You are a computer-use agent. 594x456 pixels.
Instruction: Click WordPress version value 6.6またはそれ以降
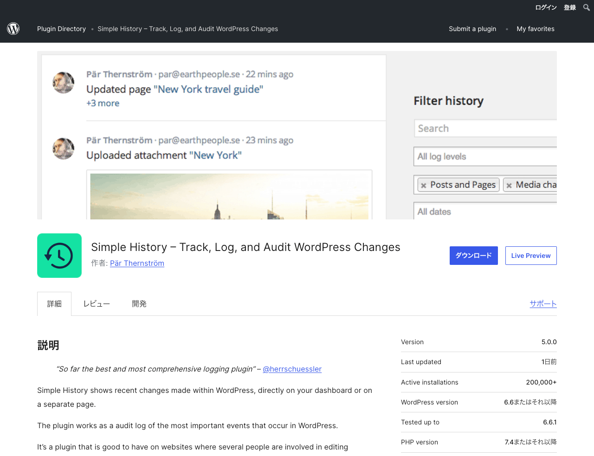[530, 402]
